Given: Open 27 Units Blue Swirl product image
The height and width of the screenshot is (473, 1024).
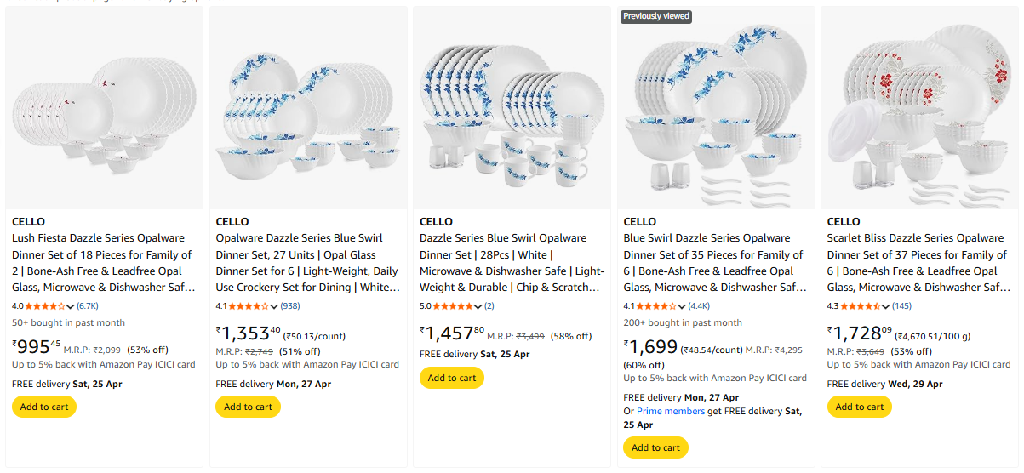Looking at the screenshot, I should pos(308,108).
